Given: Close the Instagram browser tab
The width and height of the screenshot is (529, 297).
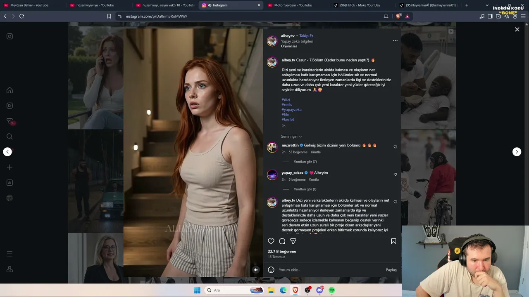Looking at the screenshot, I should [259, 5].
